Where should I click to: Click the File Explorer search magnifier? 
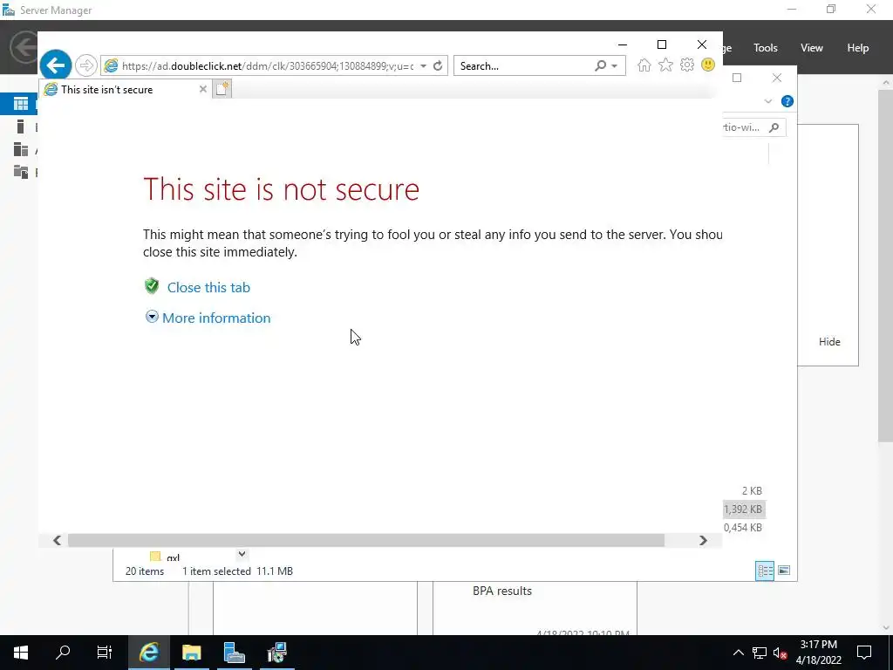pyautogui.click(x=774, y=127)
